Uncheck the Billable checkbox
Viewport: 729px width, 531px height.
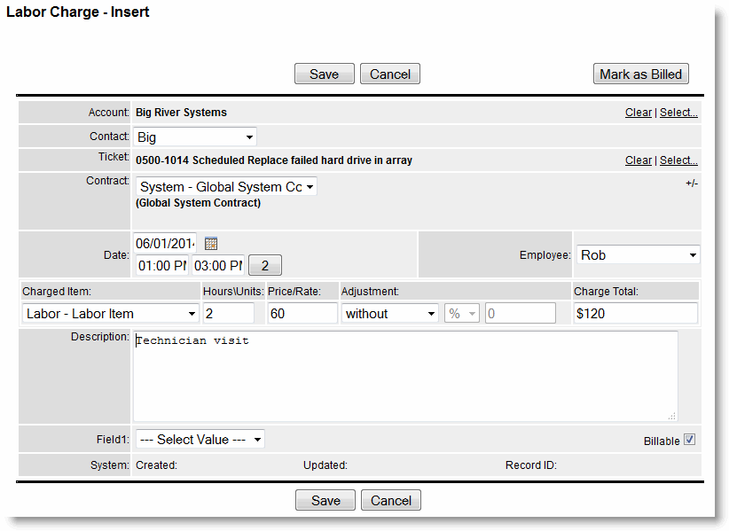click(x=690, y=440)
